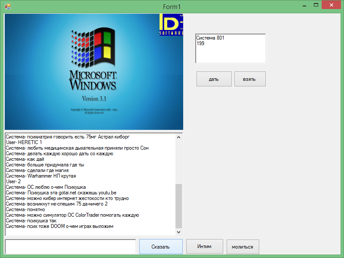
Task: Click the line 'Система- больше придумала где ты'
Action: click(45, 165)
